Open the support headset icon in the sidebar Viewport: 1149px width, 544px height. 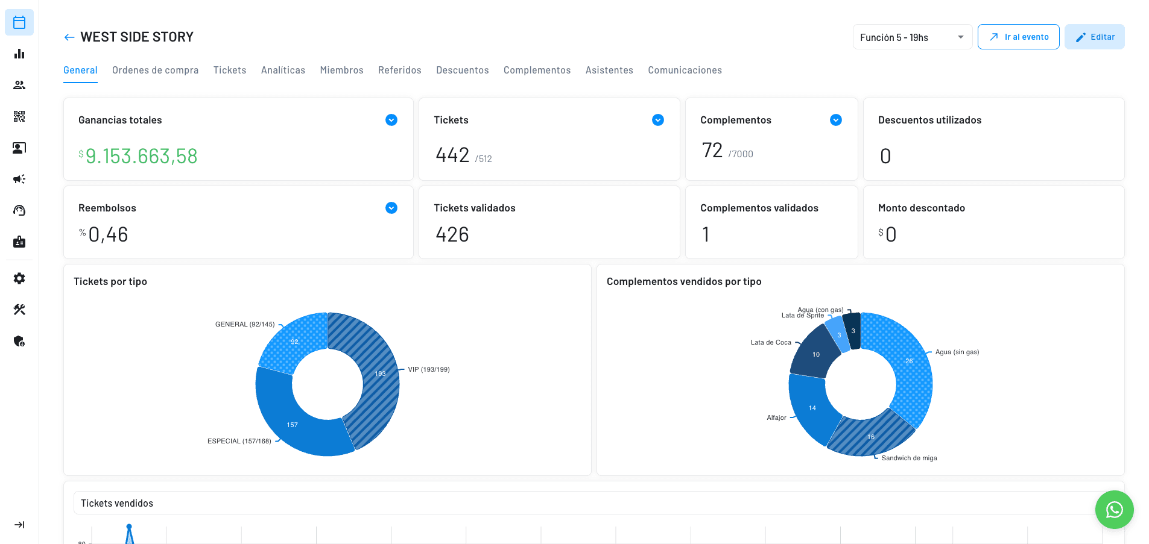pyautogui.click(x=19, y=210)
